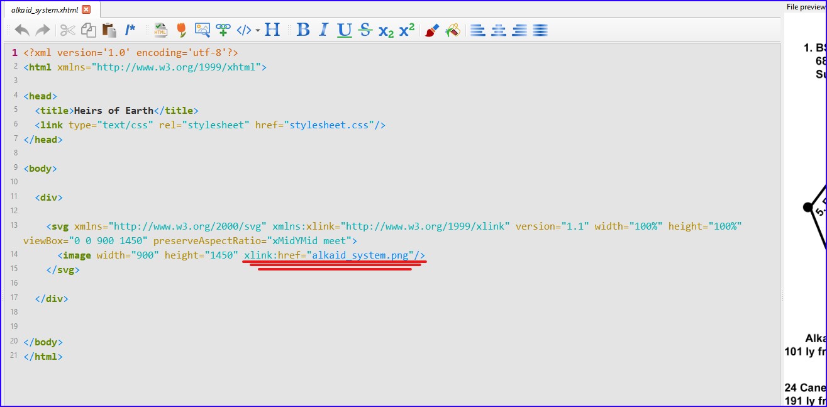
Task: Click the closing </head> tag
Action: [43, 140]
